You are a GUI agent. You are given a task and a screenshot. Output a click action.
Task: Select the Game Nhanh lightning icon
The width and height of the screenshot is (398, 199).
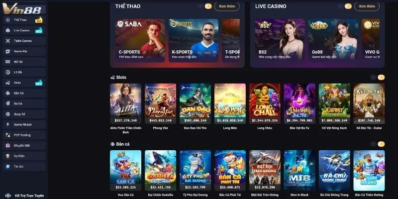coord(8,125)
